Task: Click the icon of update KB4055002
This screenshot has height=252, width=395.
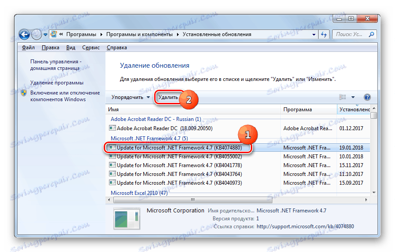Action: (x=112, y=156)
